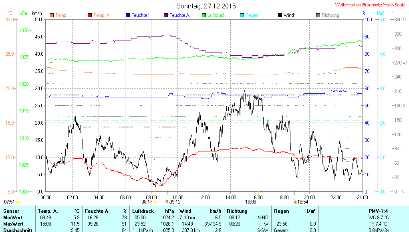Click the 12:00 label on time axis

(204, 197)
